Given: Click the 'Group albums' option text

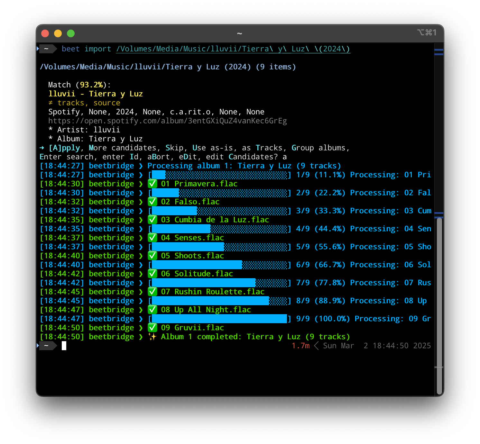Looking at the screenshot, I should 318,148.
